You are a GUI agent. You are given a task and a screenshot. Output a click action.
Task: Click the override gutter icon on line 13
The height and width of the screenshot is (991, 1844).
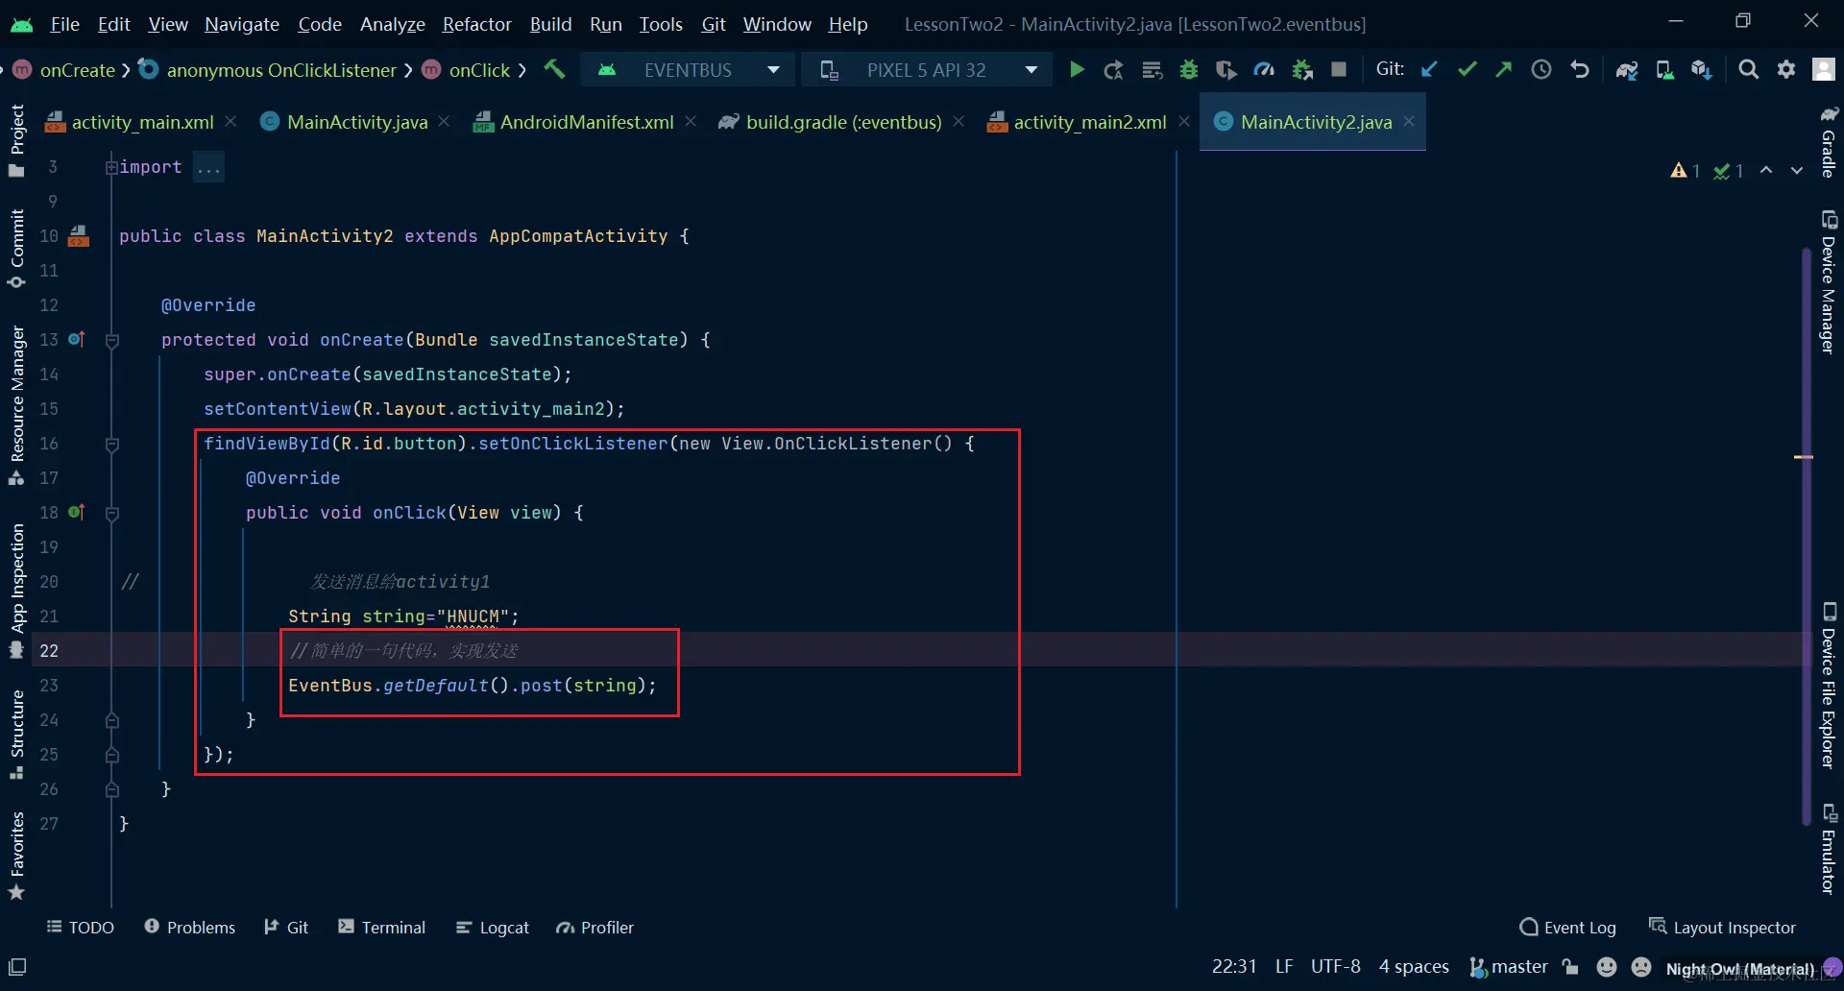[77, 339]
